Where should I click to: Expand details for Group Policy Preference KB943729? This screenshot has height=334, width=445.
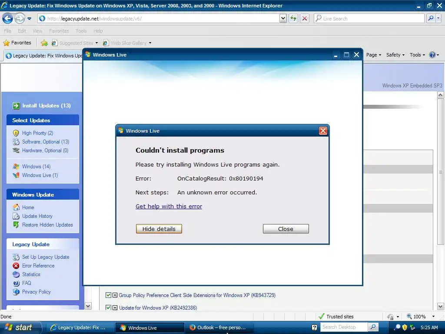point(115,295)
